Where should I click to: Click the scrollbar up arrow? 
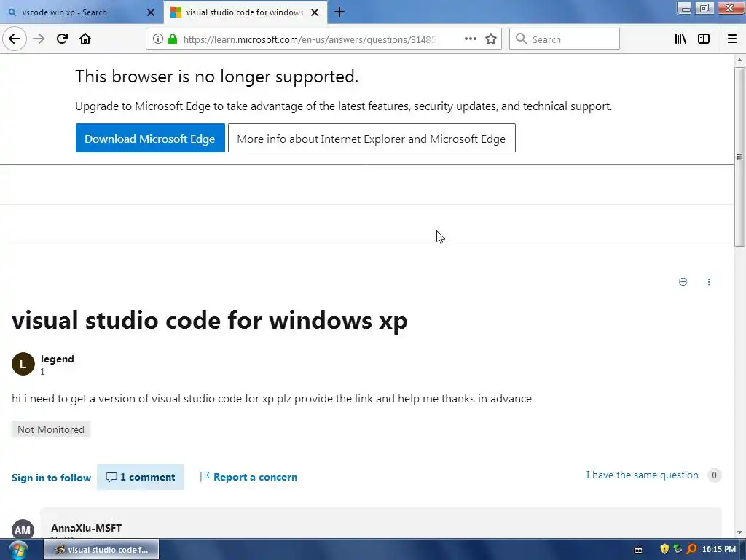[739, 60]
